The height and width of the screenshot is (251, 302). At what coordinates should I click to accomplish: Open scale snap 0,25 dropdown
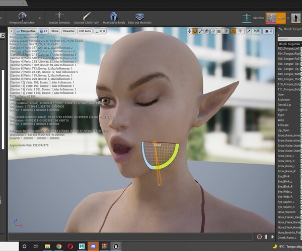[257, 31]
